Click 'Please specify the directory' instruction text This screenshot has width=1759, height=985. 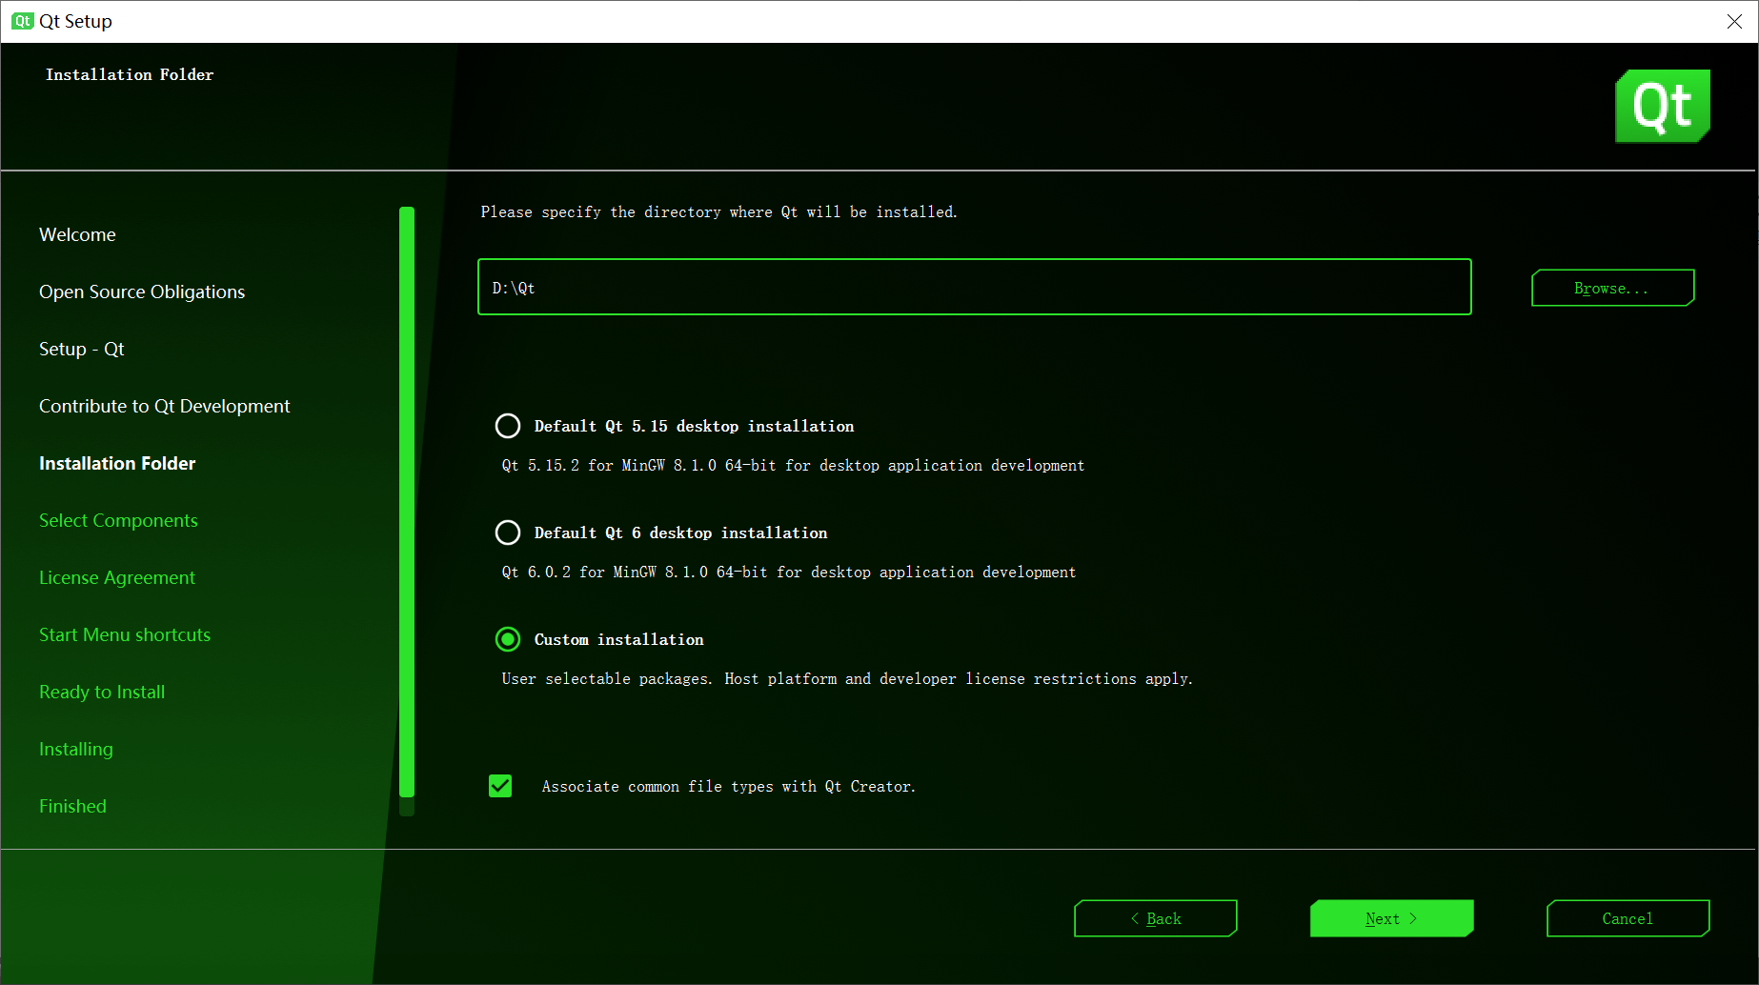point(718,211)
